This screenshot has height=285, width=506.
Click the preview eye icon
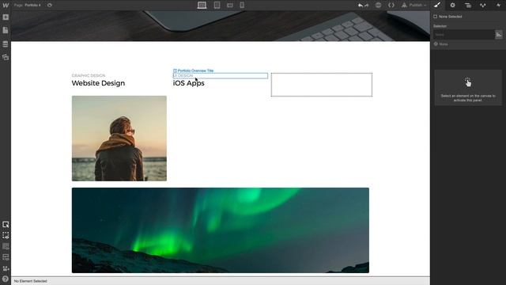[x=49, y=6]
